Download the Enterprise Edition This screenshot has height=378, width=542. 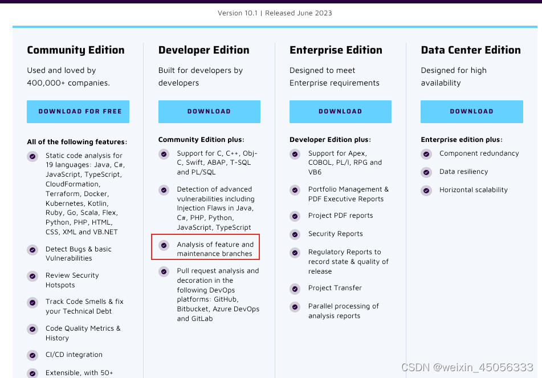pos(340,112)
